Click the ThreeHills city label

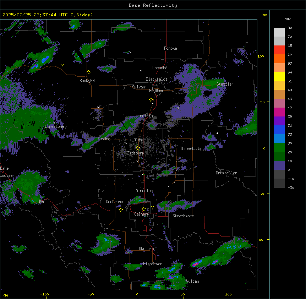click(191, 148)
